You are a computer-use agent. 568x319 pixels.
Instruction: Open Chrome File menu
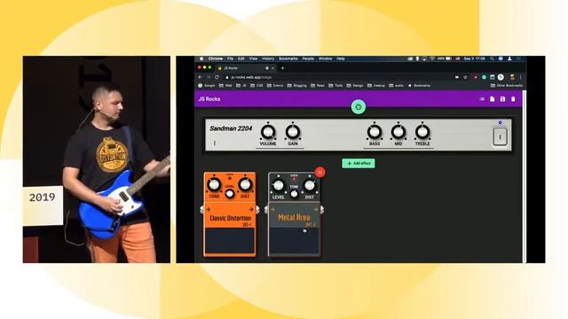[x=231, y=58]
